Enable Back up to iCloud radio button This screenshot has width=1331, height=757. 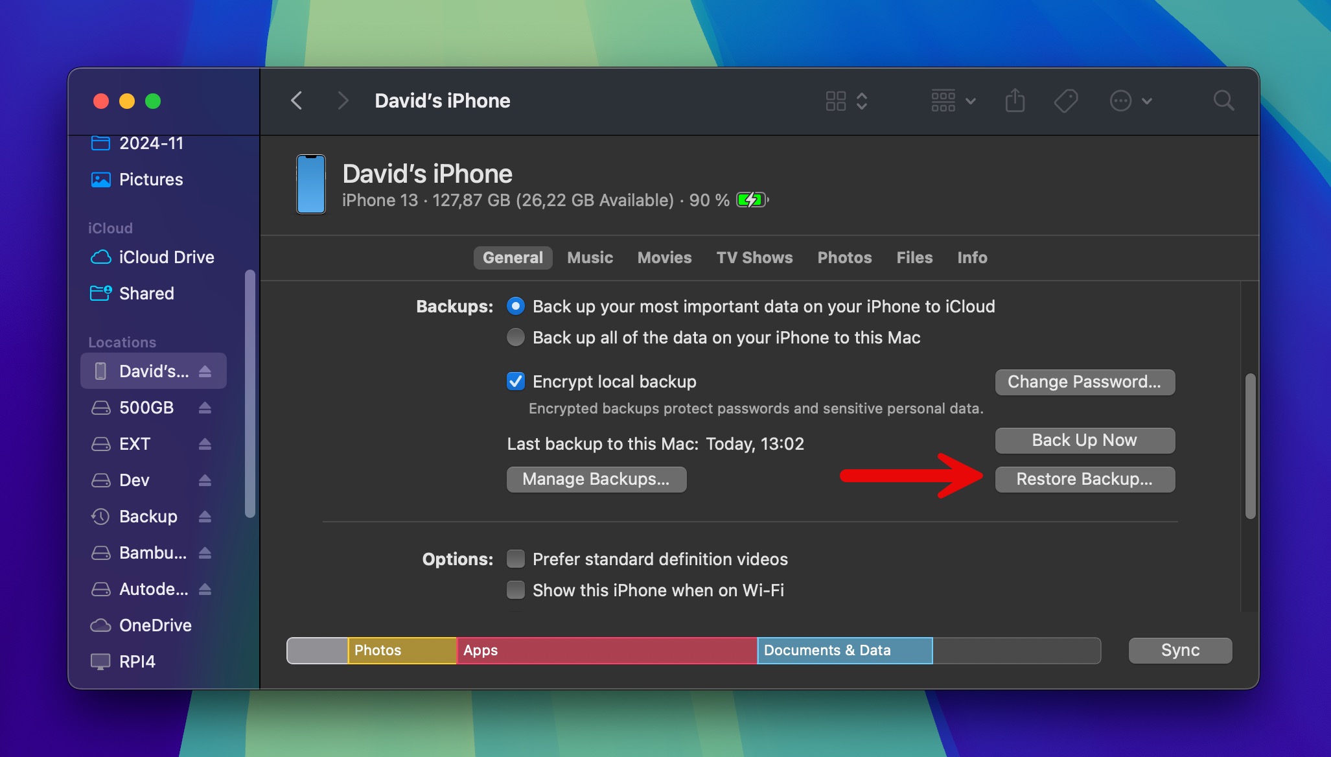point(515,305)
